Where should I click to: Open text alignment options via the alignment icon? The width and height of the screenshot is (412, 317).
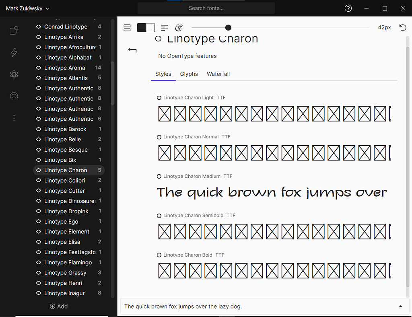(x=165, y=27)
